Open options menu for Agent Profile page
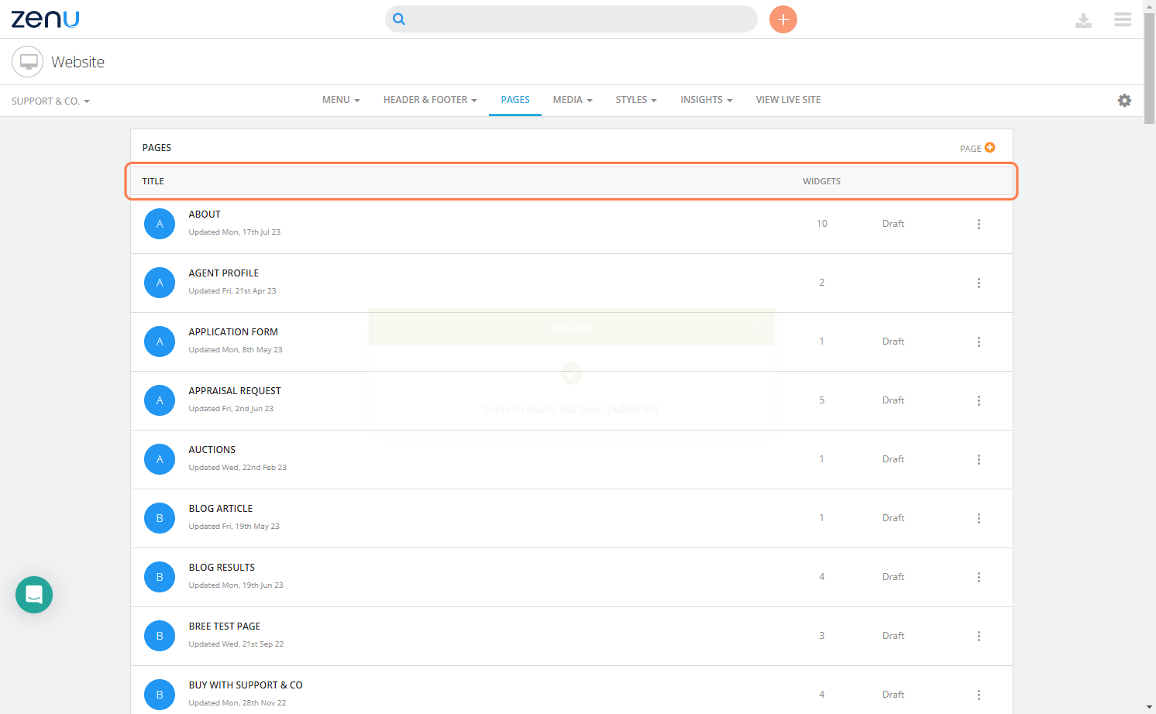This screenshot has width=1156, height=714. [x=979, y=283]
